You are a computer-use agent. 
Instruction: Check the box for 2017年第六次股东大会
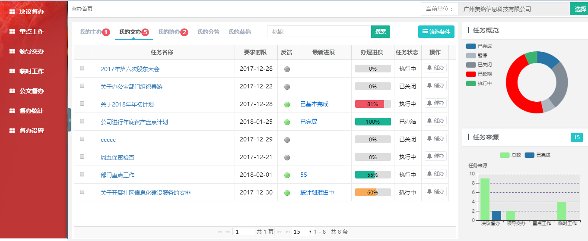click(x=82, y=68)
